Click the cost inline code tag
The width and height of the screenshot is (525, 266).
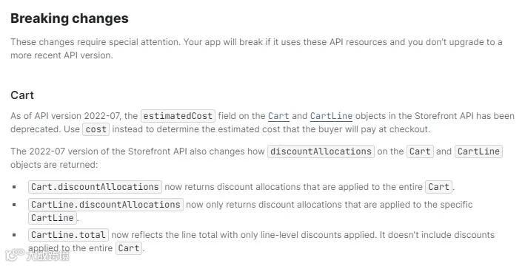tap(96, 129)
